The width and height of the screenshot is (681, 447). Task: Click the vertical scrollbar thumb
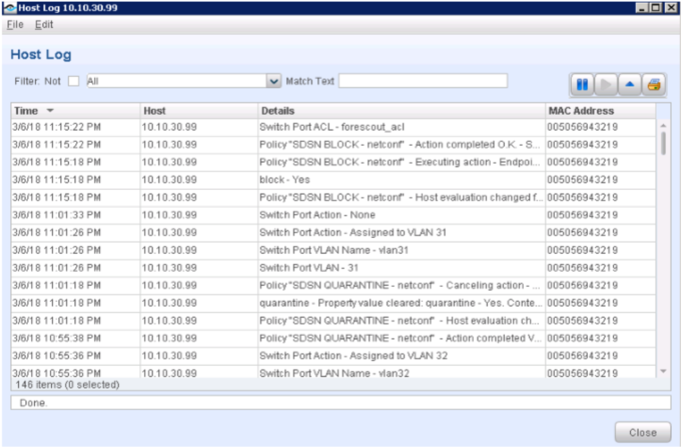pyautogui.click(x=663, y=143)
